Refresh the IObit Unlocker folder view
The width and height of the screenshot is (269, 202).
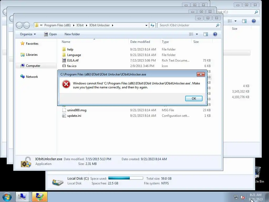152,25
